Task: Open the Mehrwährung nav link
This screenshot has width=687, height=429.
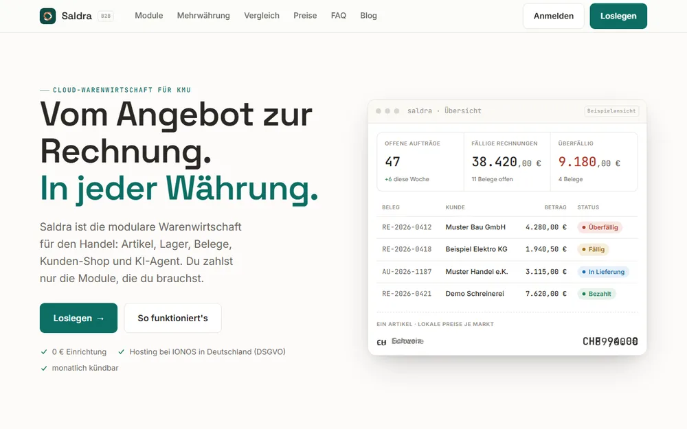Action: pyautogui.click(x=203, y=16)
